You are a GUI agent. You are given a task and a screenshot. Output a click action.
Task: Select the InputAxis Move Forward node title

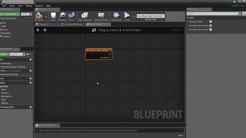tap(98, 51)
